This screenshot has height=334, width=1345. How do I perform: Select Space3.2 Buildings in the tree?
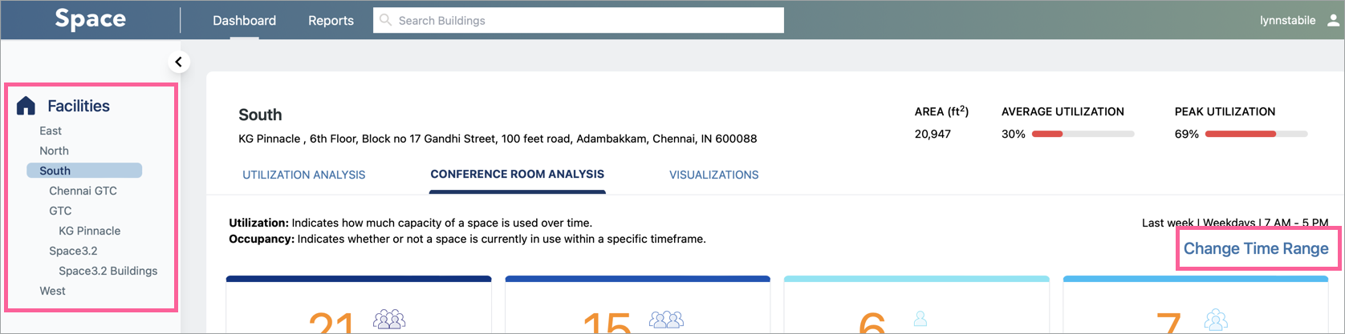(x=108, y=271)
